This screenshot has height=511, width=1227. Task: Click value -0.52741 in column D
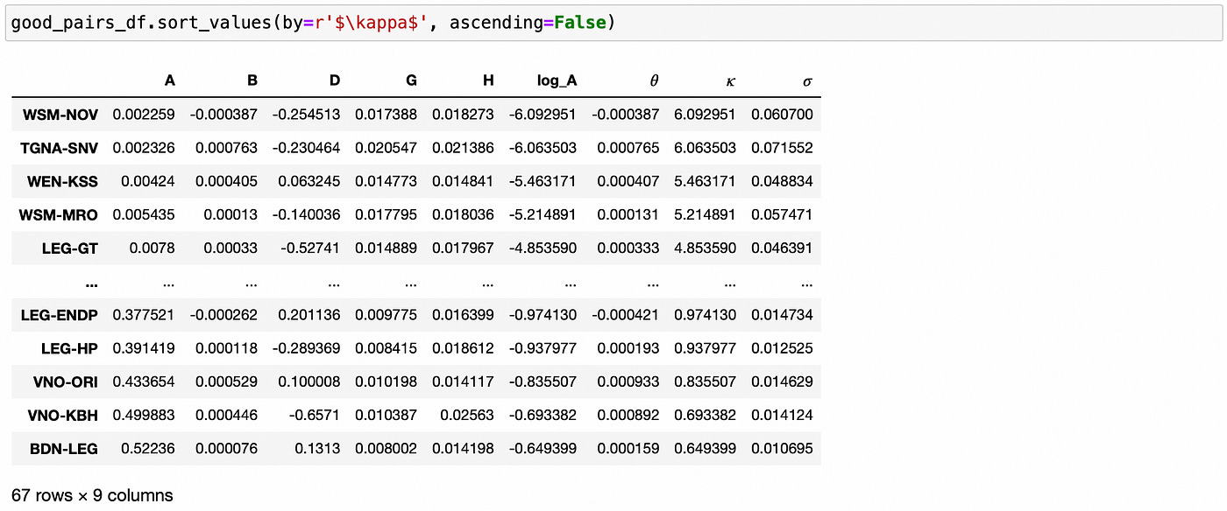[310, 248]
